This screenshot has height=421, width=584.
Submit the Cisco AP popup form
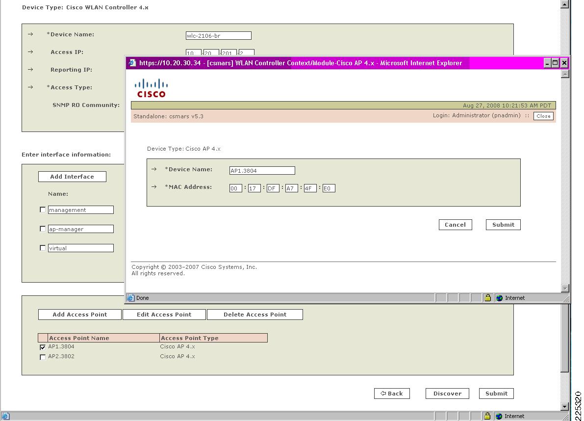[503, 225]
